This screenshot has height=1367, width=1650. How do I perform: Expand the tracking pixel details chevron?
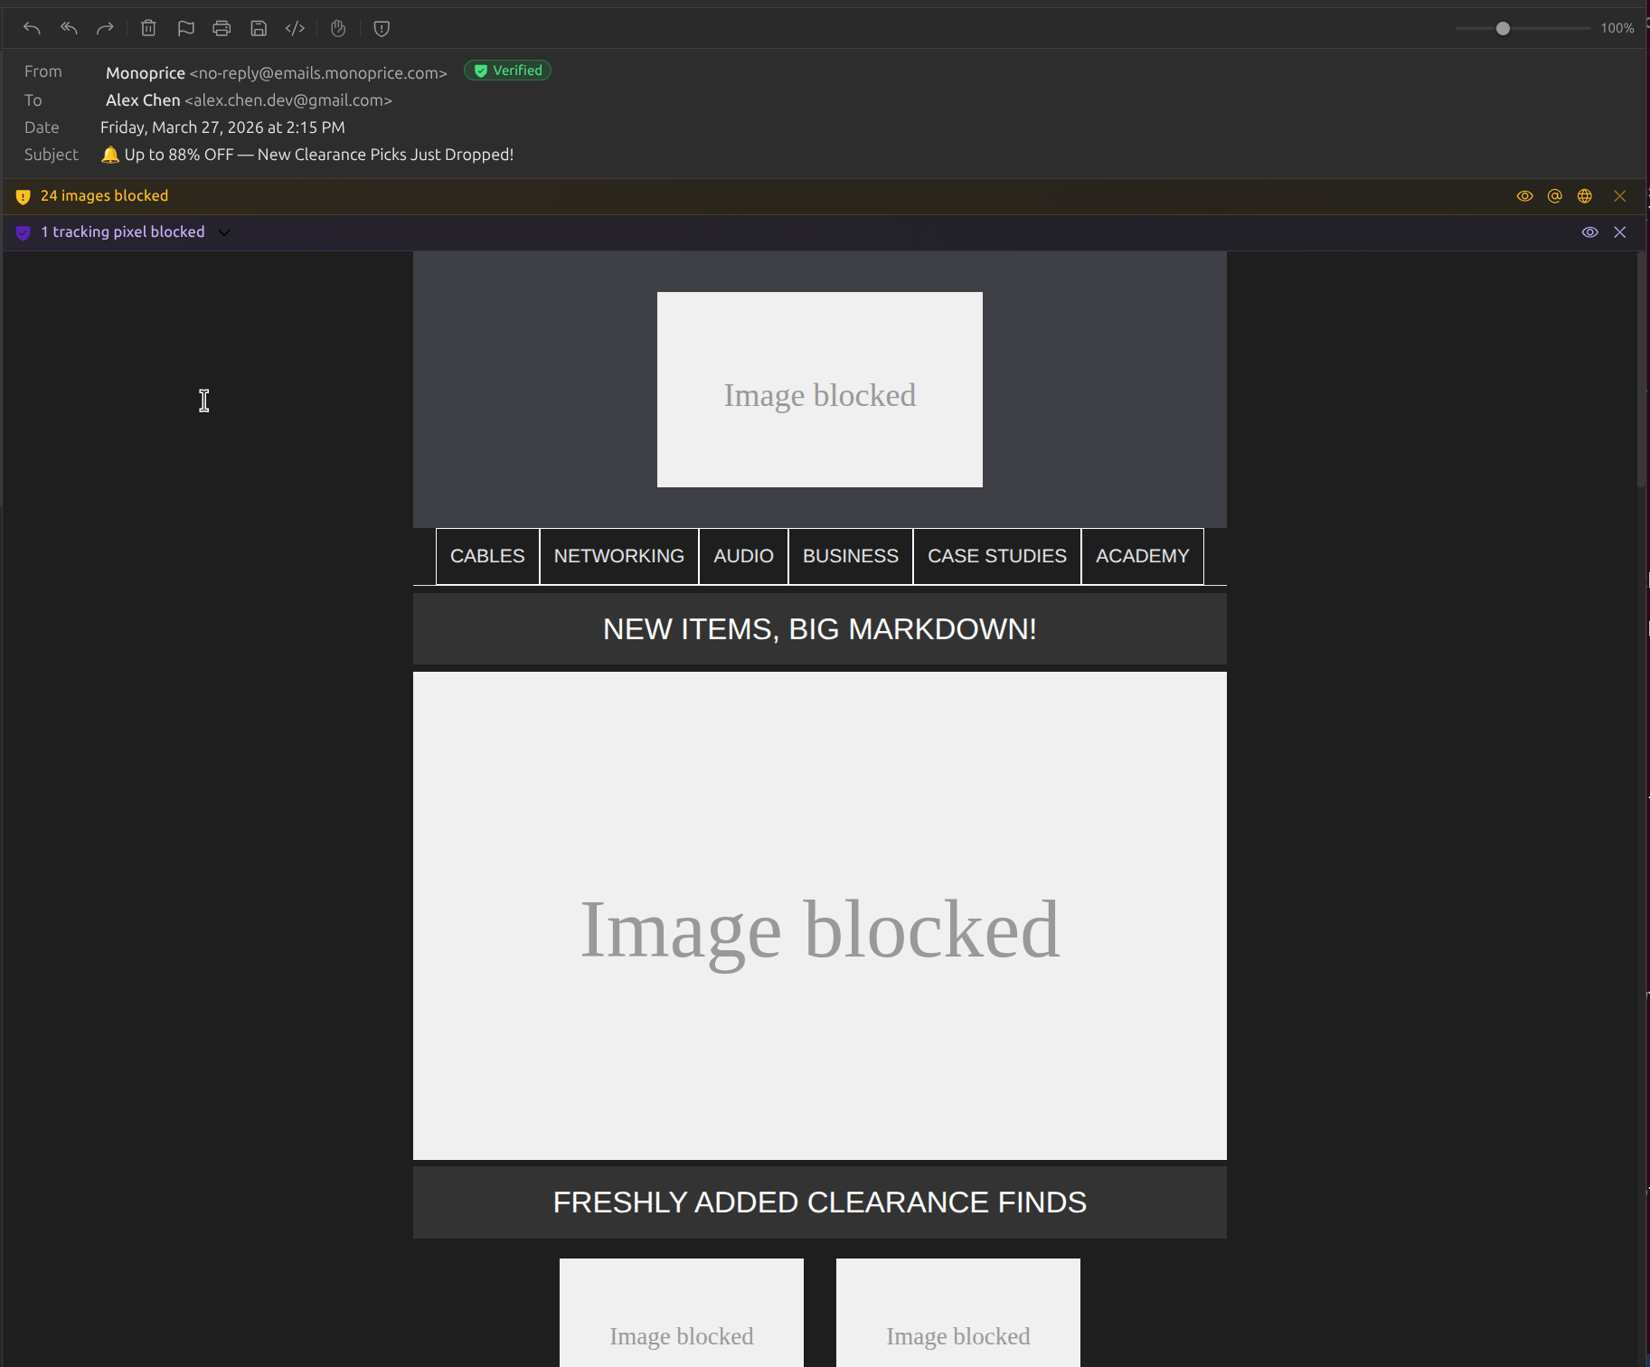tap(224, 232)
